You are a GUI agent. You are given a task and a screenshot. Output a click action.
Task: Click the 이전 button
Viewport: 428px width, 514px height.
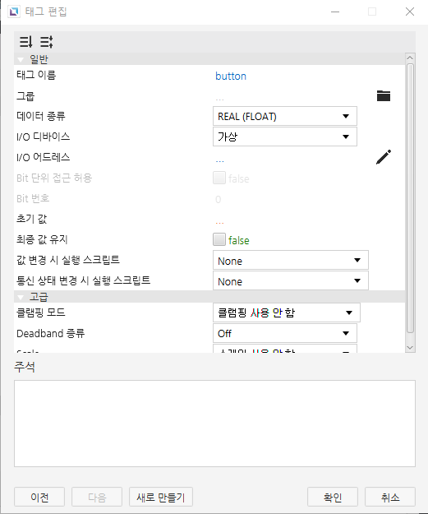[x=39, y=497]
